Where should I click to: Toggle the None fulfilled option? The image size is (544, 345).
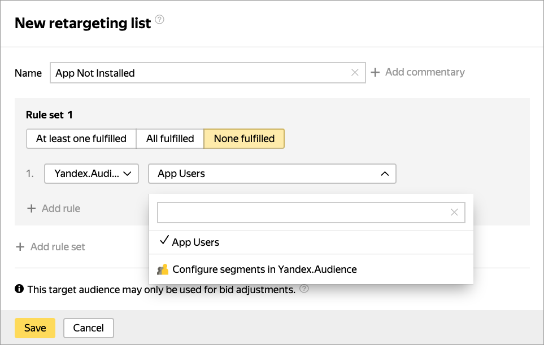click(244, 139)
